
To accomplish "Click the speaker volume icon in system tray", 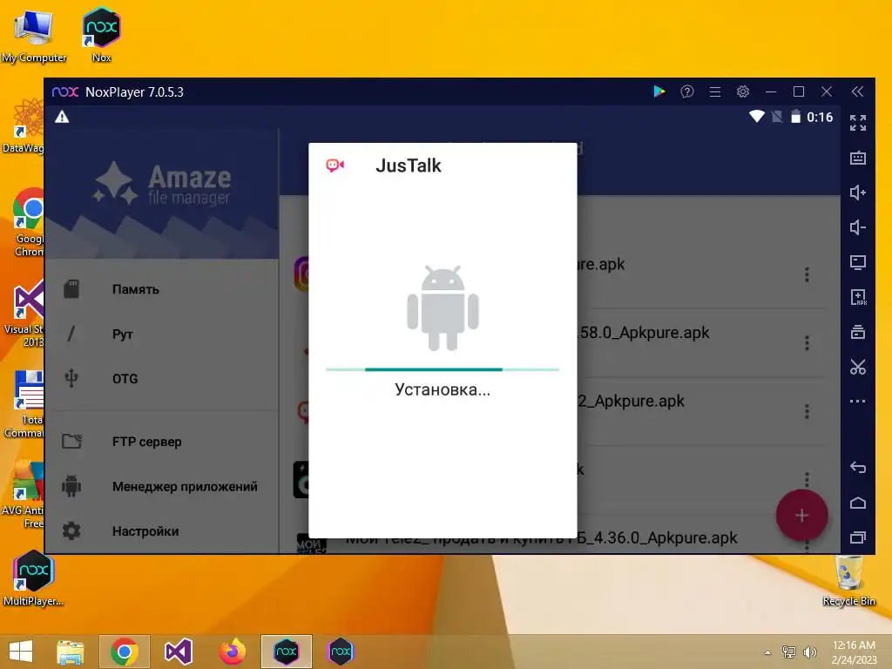I will pos(809,652).
